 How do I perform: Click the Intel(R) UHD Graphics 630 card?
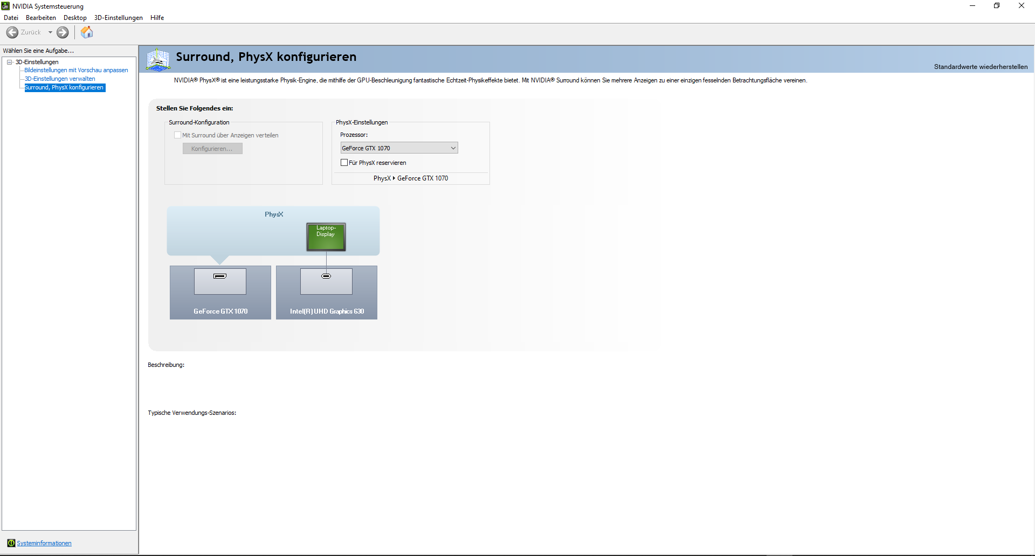pos(327,293)
